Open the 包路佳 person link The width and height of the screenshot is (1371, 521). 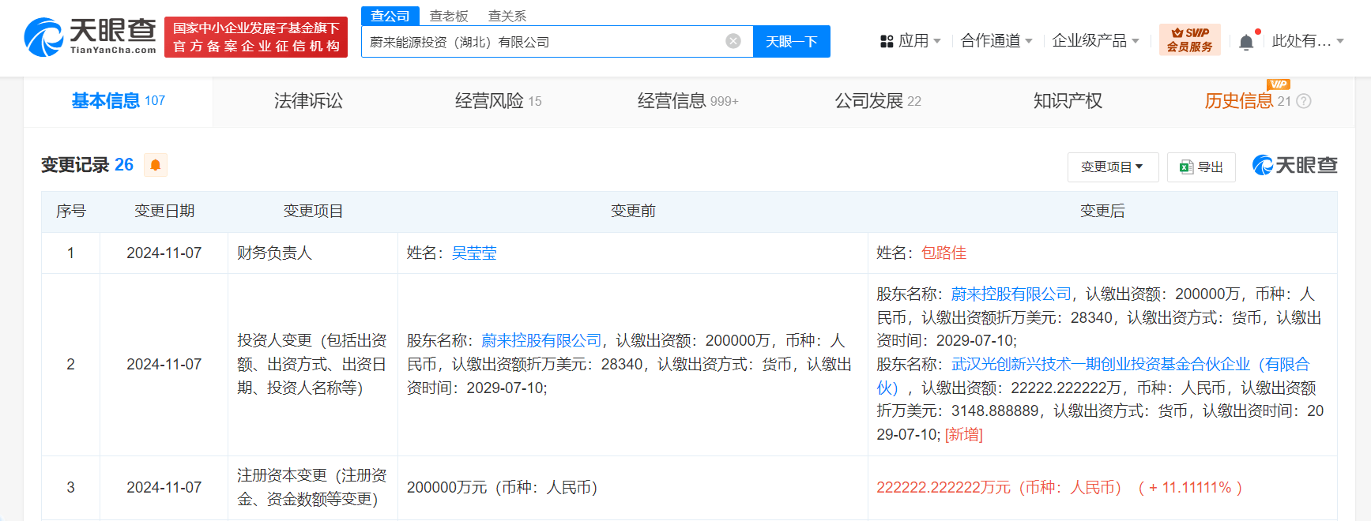pos(944,253)
